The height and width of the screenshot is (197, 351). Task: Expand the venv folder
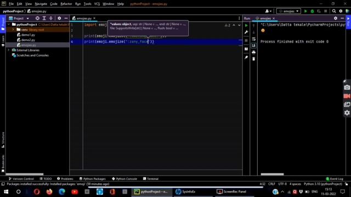13,30
